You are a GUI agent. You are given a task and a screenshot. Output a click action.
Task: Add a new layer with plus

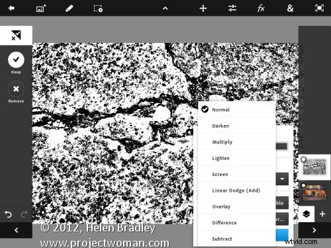(x=322, y=214)
